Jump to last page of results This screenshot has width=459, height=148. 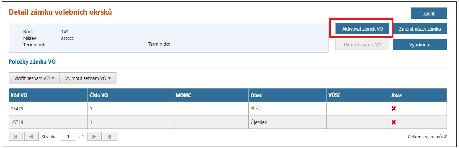(110, 137)
